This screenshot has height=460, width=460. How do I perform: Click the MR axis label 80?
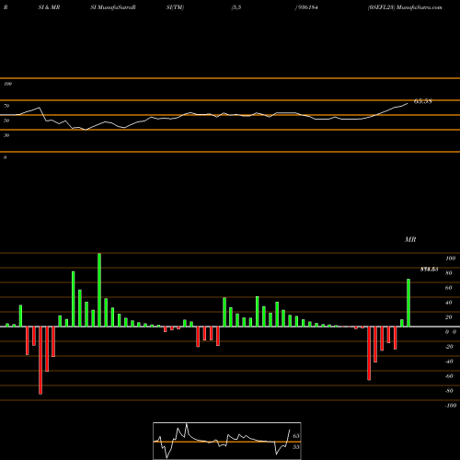tap(449, 273)
